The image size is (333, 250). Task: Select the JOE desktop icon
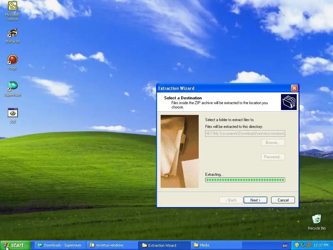13,116
